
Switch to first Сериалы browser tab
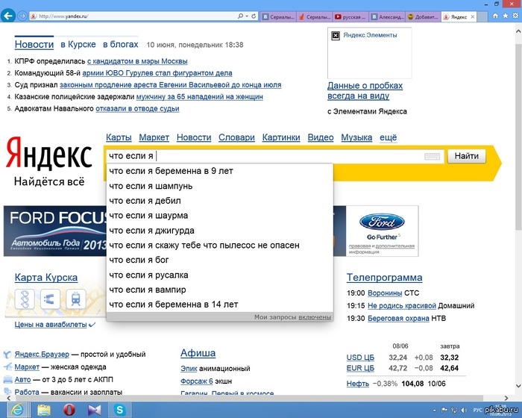tap(279, 16)
